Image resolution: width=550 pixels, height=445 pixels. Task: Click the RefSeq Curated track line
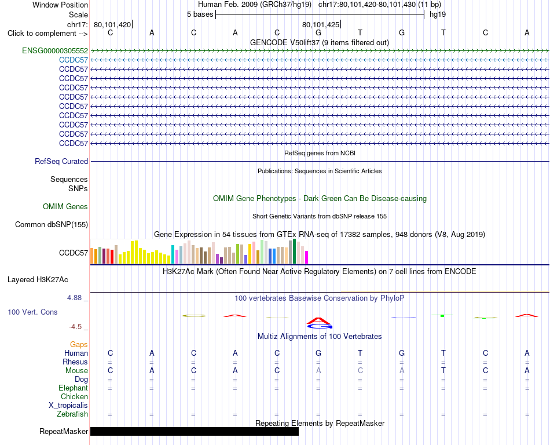point(320,162)
